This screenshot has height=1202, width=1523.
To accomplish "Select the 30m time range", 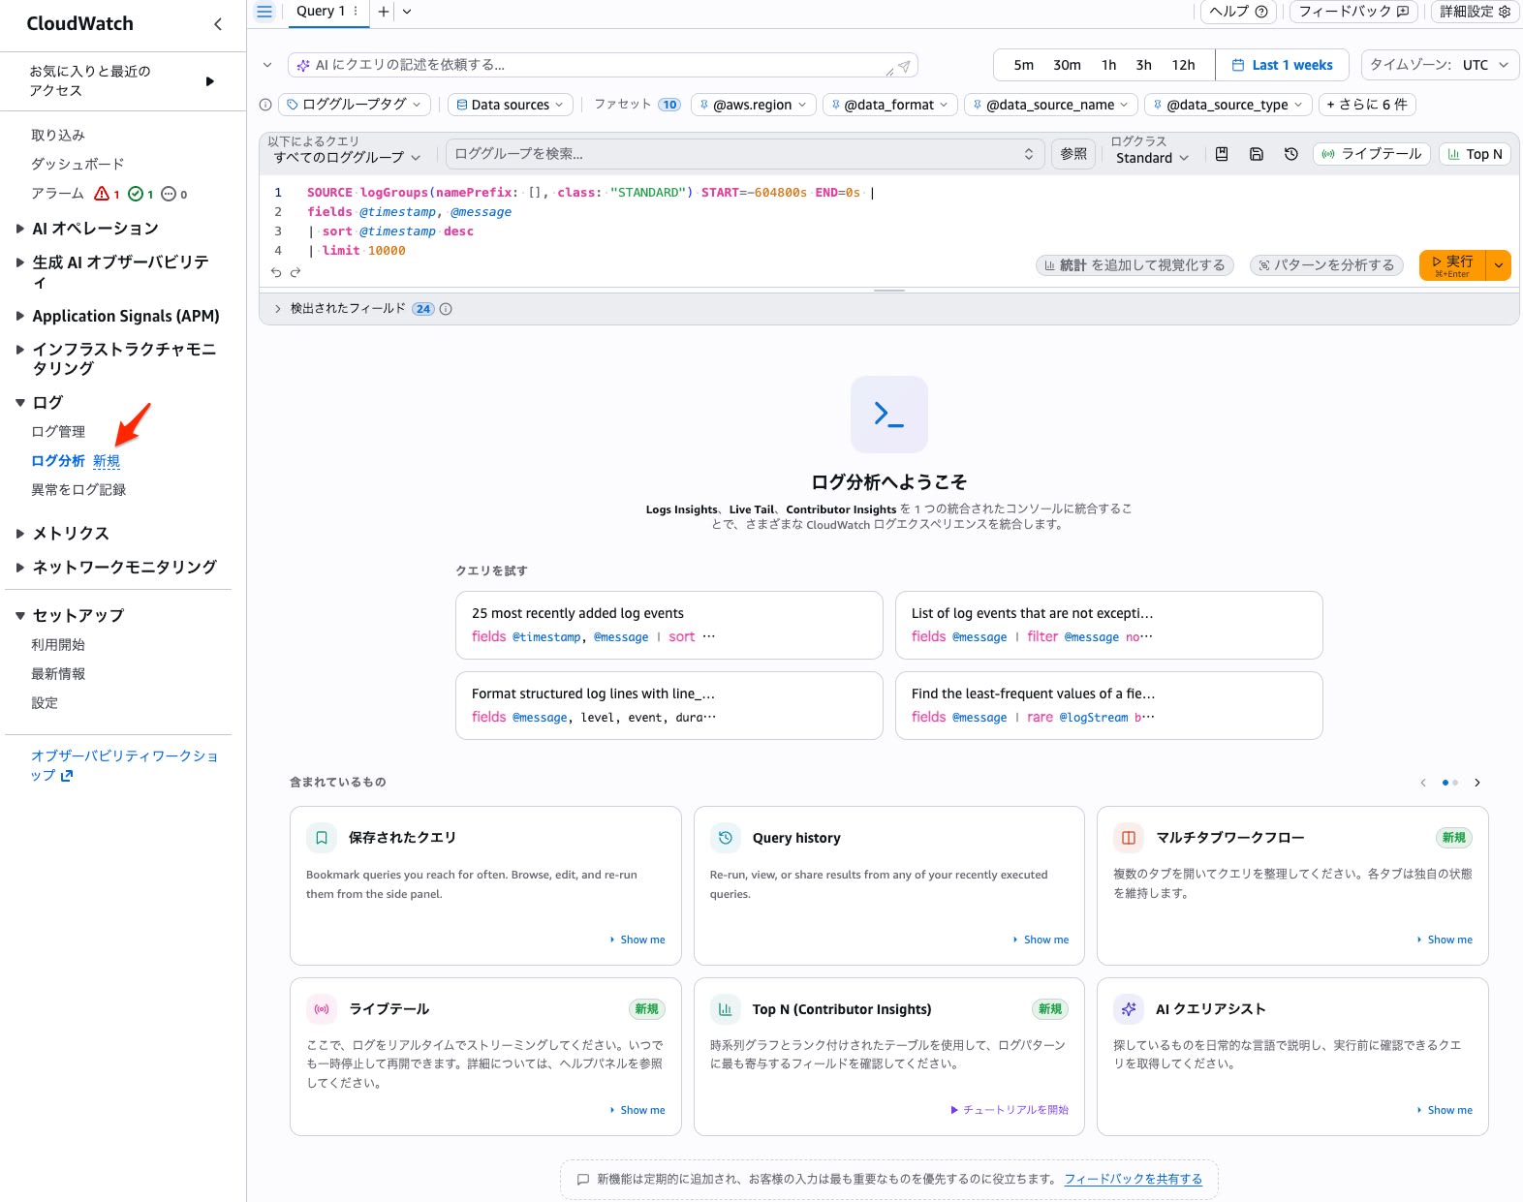I will (1067, 65).
